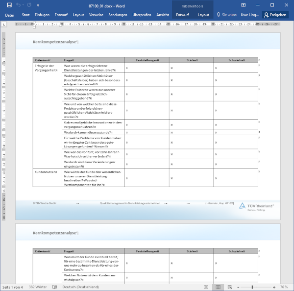Click the Undo arrow icon
The image size is (294, 291).
click(19, 5)
